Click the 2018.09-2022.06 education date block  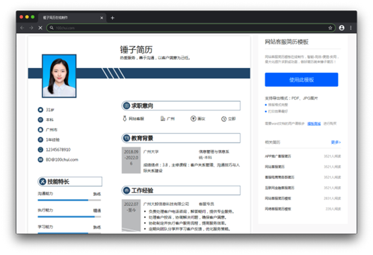[x=131, y=160]
